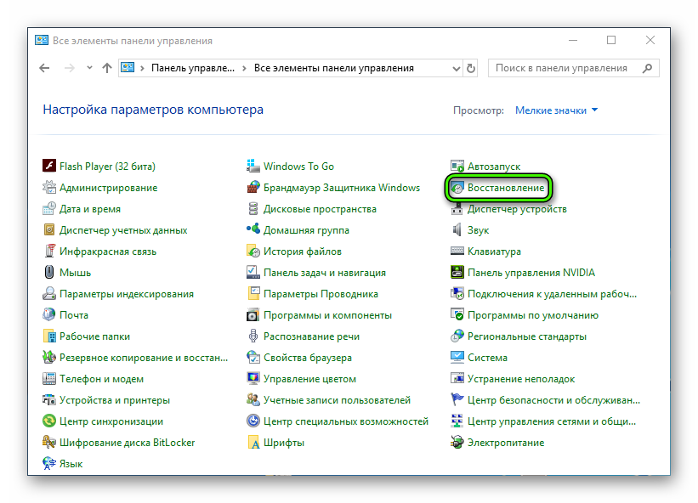Click the Flash Player red icon
This screenshot has width=698, height=503.
[x=49, y=167]
